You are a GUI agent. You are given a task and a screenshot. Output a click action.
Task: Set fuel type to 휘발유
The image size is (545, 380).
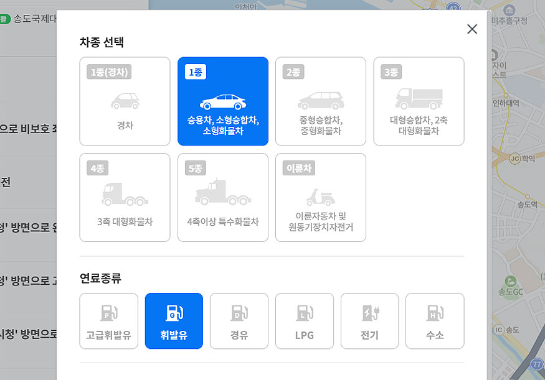174,321
